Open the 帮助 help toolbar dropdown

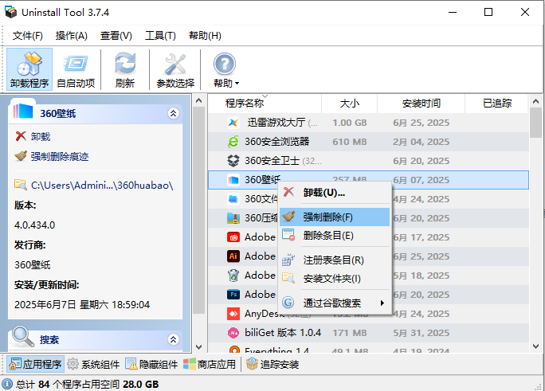tap(225, 69)
